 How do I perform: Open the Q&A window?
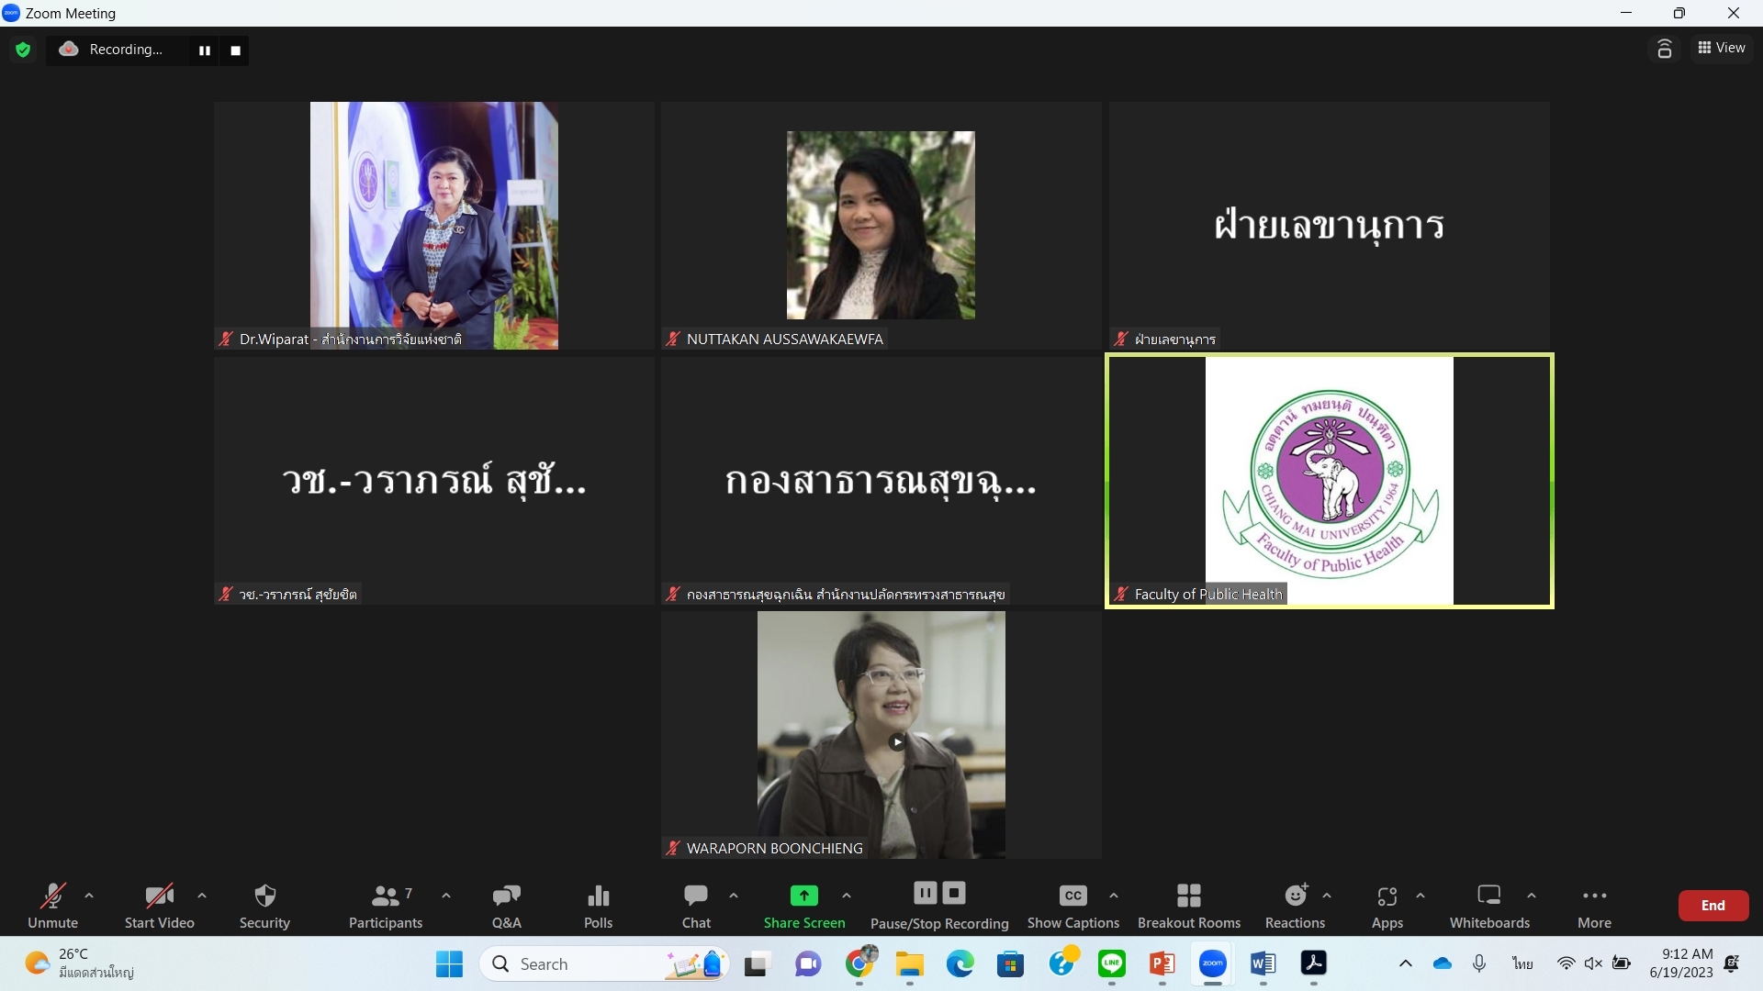[x=506, y=905]
